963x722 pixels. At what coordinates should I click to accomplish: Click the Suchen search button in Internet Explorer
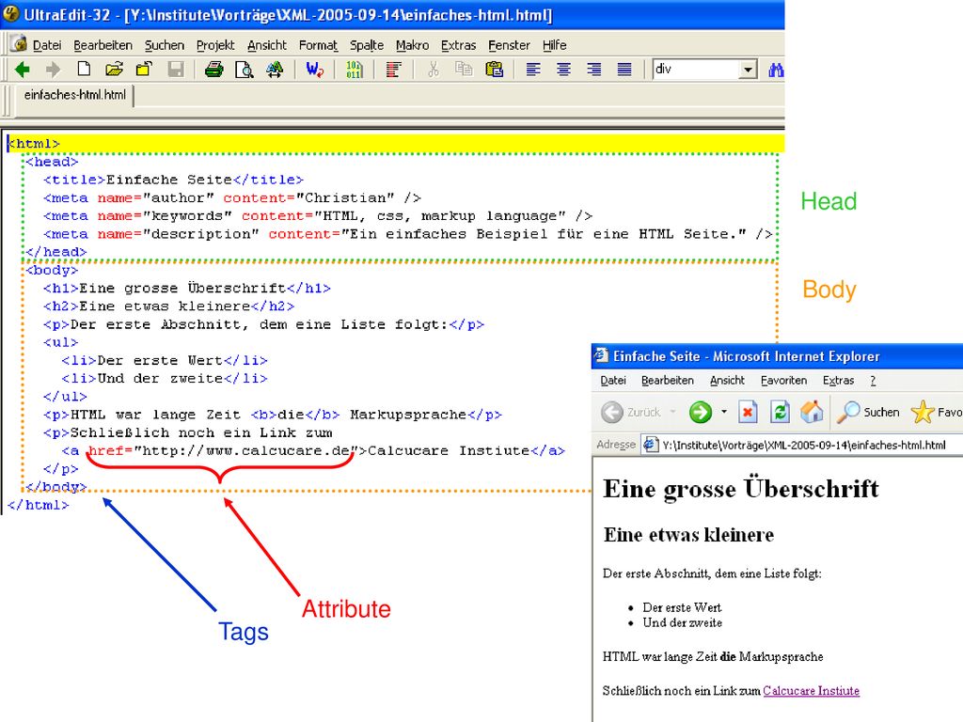click(868, 412)
